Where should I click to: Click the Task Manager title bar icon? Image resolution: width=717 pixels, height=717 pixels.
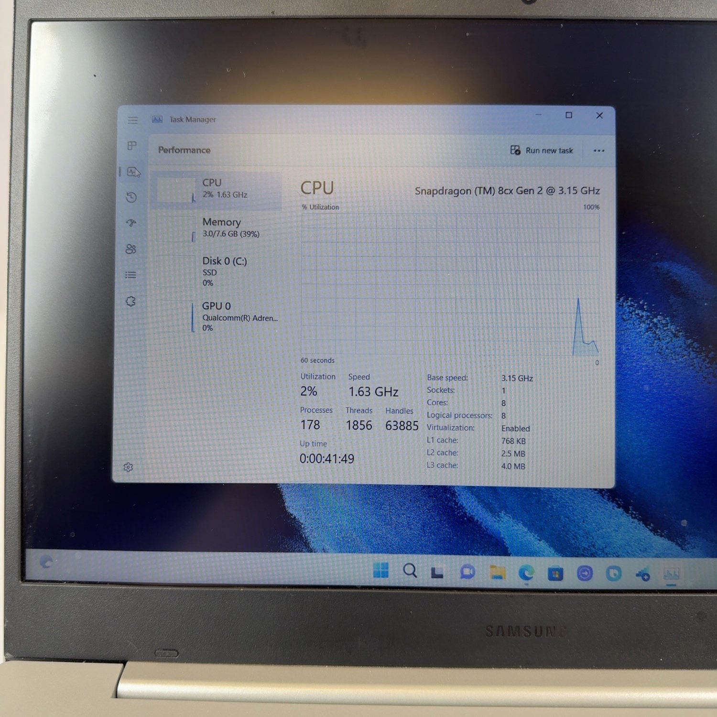pyautogui.click(x=157, y=119)
